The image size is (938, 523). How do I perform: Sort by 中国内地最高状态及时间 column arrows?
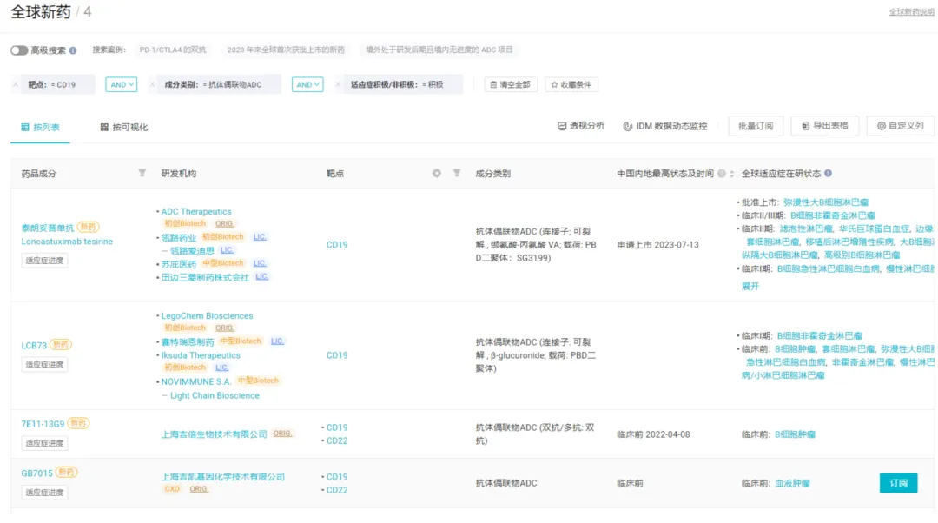pos(732,174)
